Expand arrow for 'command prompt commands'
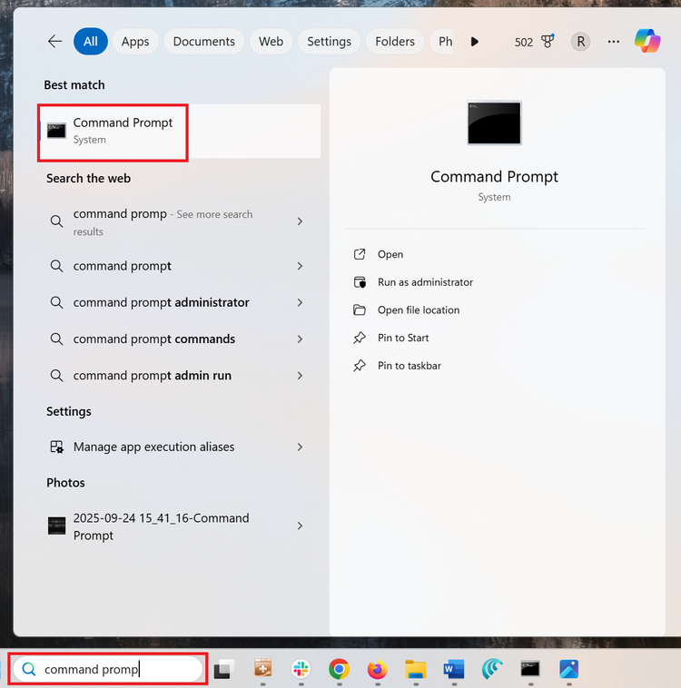The height and width of the screenshot is (688, 681). [300, 339]
